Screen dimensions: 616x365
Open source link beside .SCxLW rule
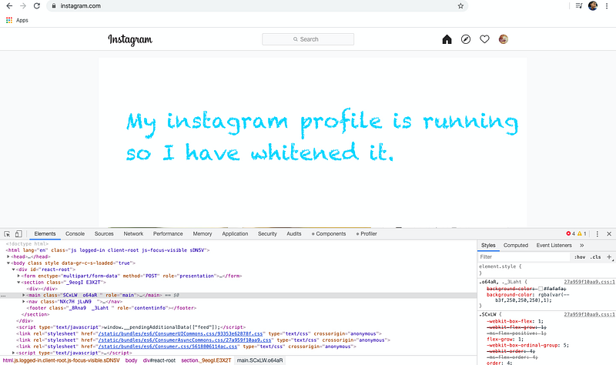590,315
